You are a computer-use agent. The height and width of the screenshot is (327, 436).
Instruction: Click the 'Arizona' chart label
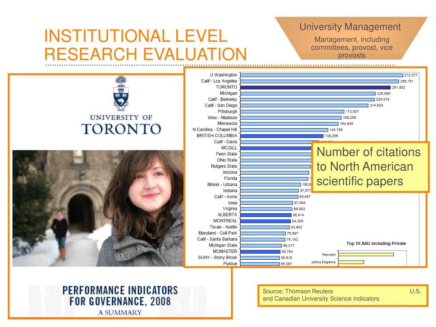(229, 172)
